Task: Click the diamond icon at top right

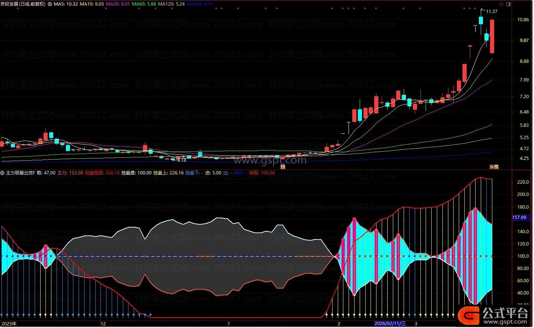Action: coord(501,4)
